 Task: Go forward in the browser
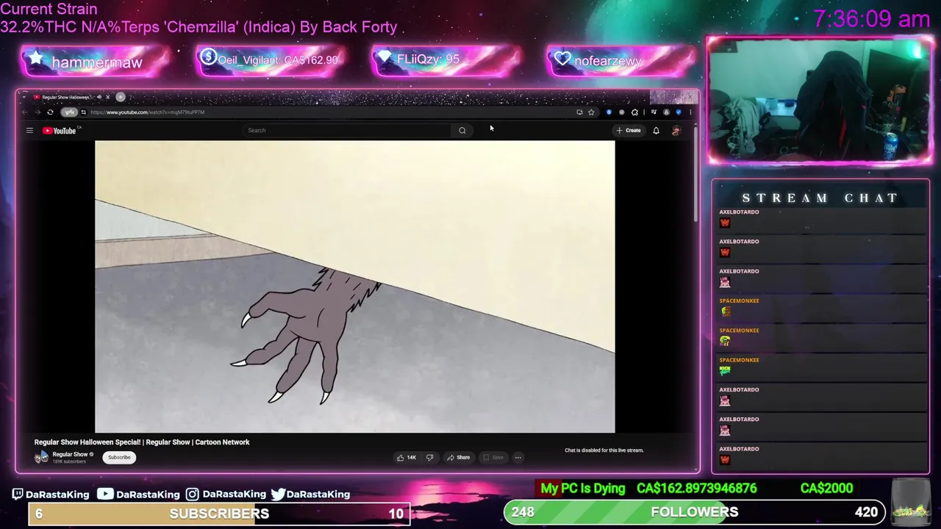(37, 112)
